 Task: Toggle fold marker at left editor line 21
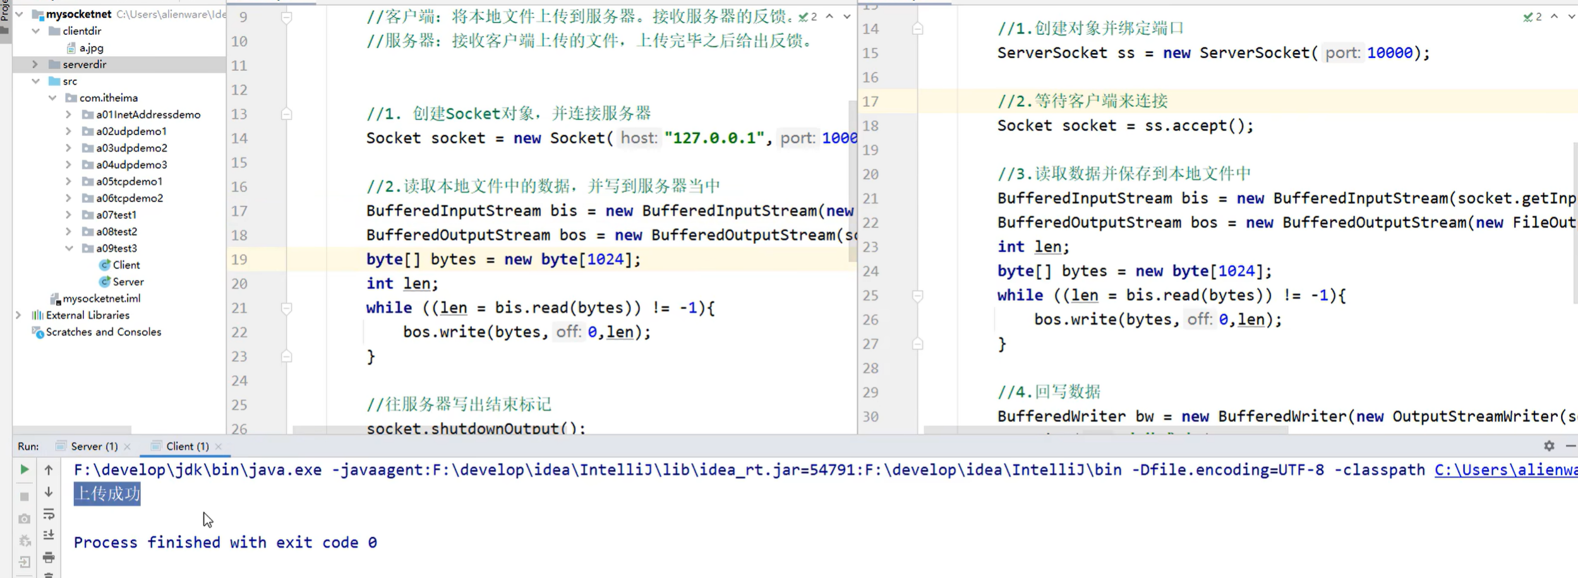point(286,308)
